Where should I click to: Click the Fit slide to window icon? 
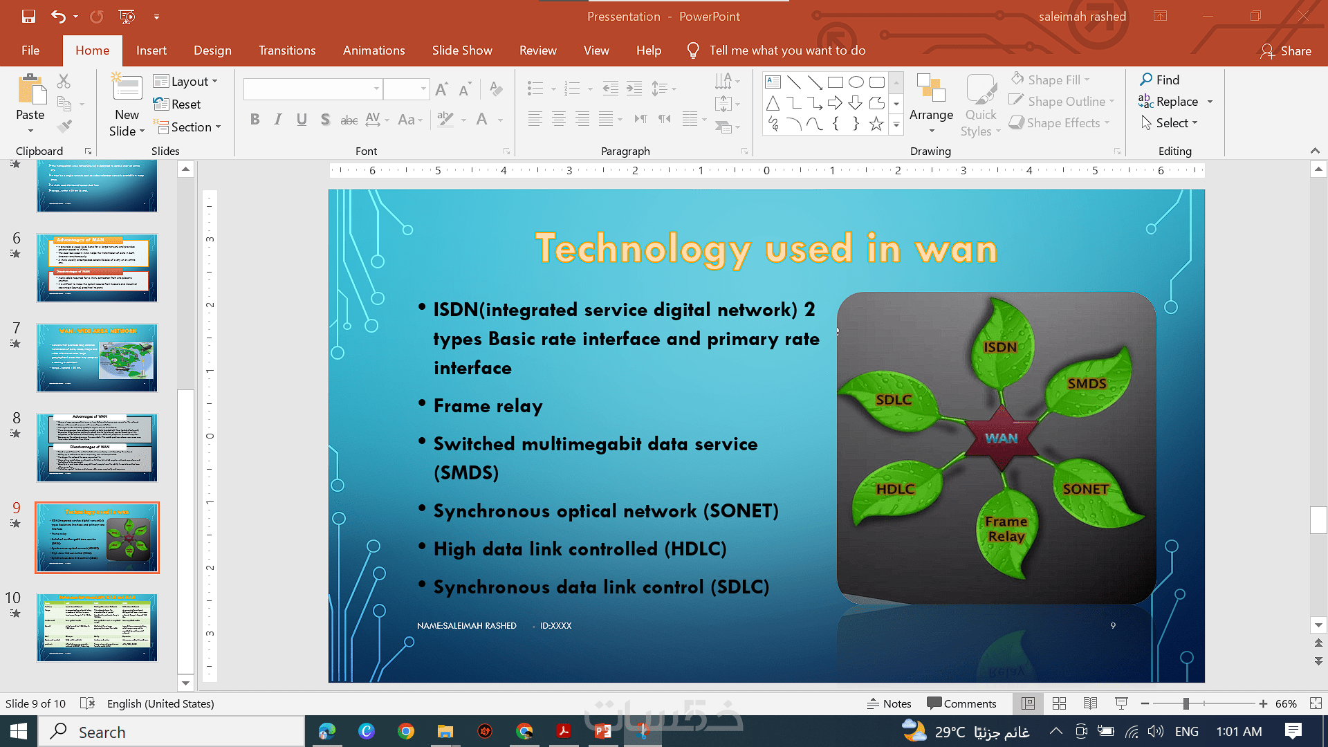(x=1316, y=703)
